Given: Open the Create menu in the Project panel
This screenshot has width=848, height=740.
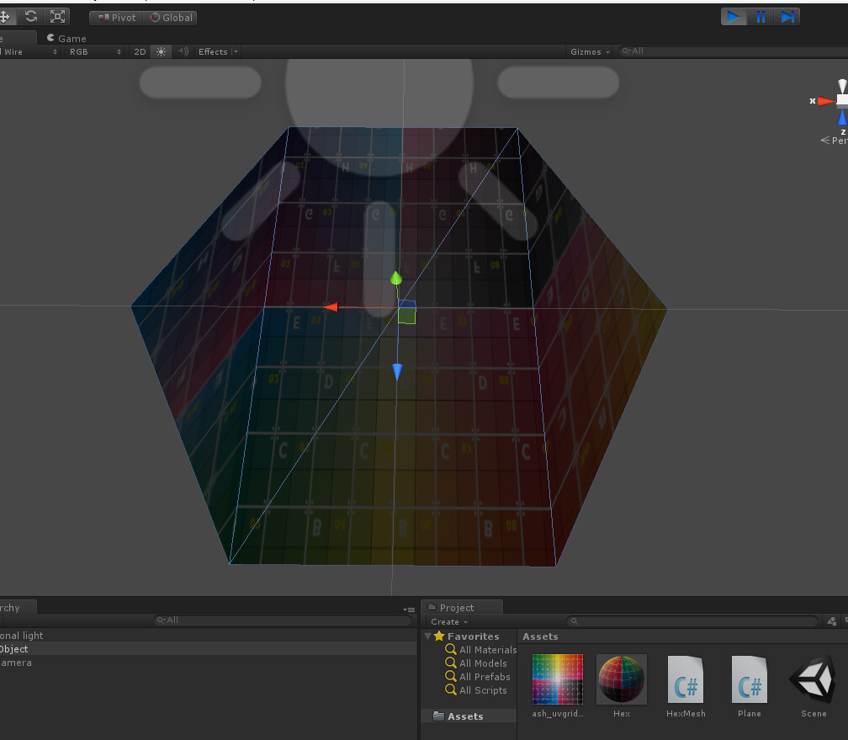Looking at the screenshot, I should click(x=448, y=622).
